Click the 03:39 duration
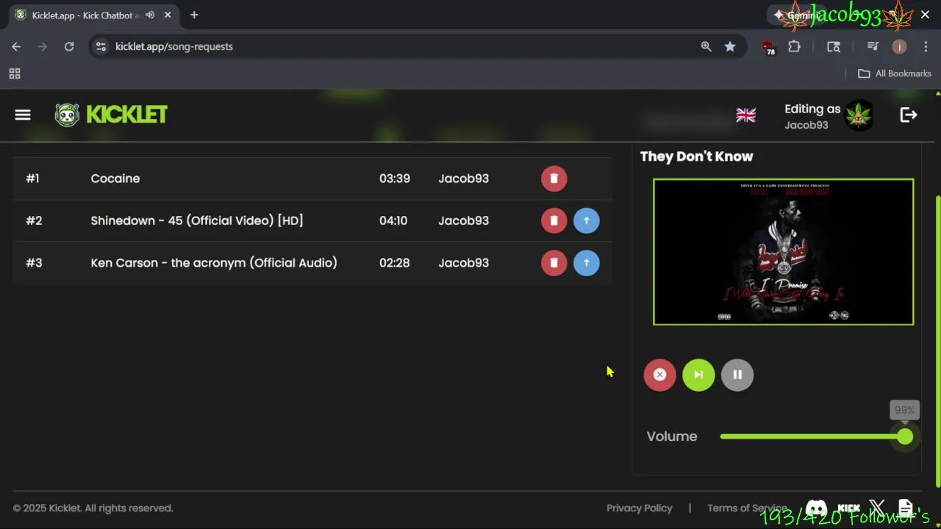 pos(395,179)
